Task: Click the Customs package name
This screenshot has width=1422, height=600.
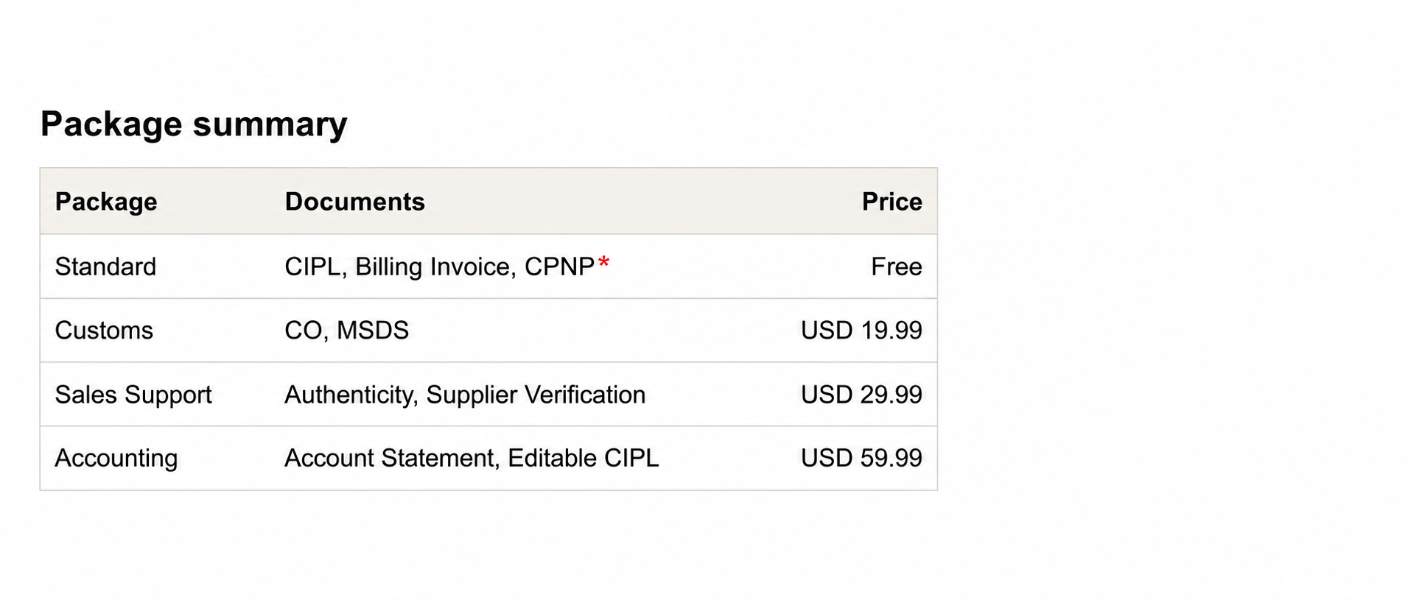Action: [x=104, y=331]
